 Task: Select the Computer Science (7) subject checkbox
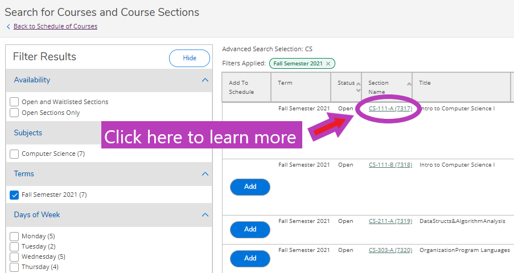14,154
